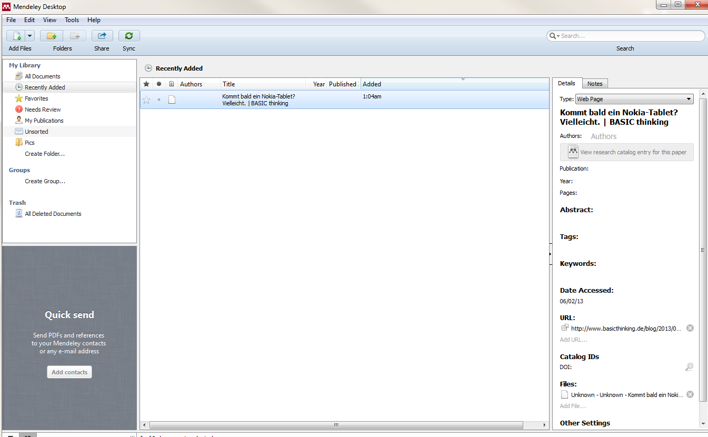Viewport: 708px width, 437px height.
Task: Click the Favorites star column header
Action: click(146, 84)
